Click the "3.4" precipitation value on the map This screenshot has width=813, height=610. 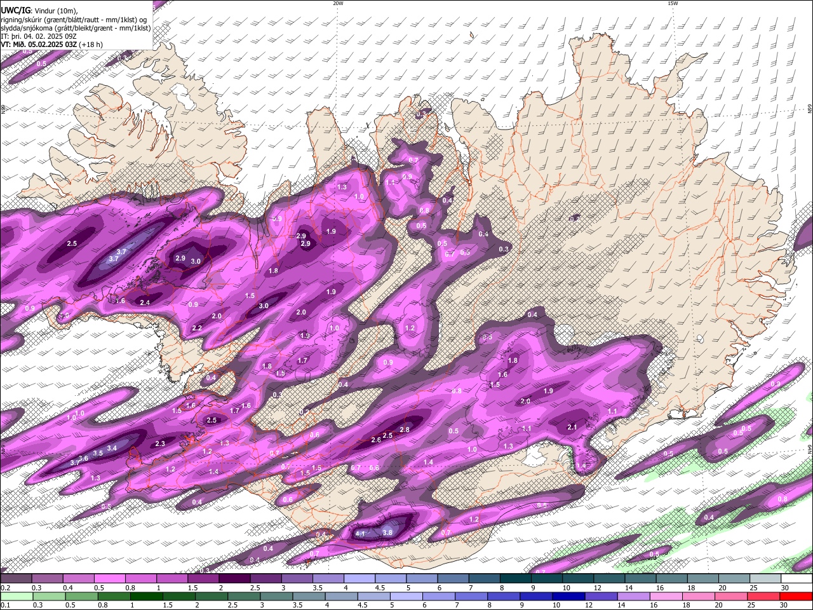pos(112,448)
